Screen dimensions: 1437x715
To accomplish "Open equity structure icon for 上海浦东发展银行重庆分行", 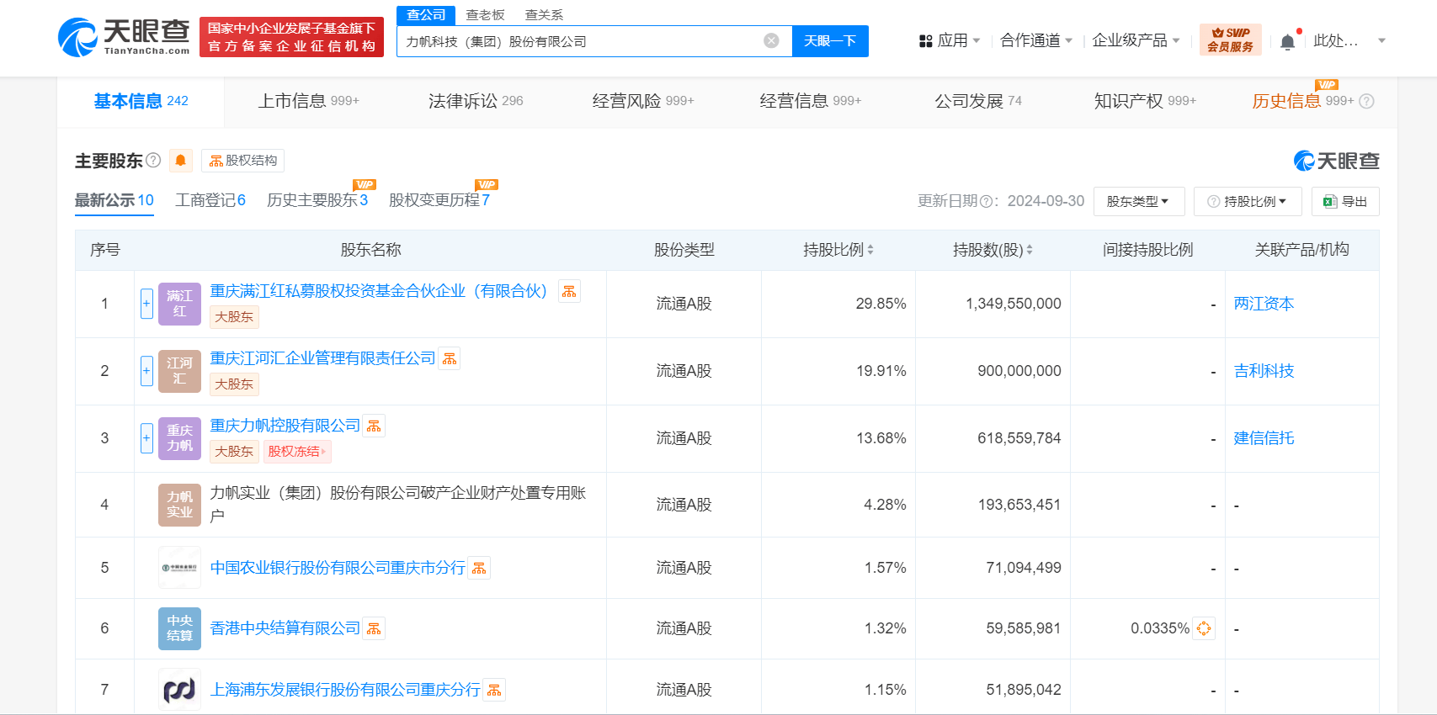I will [494, 690].
